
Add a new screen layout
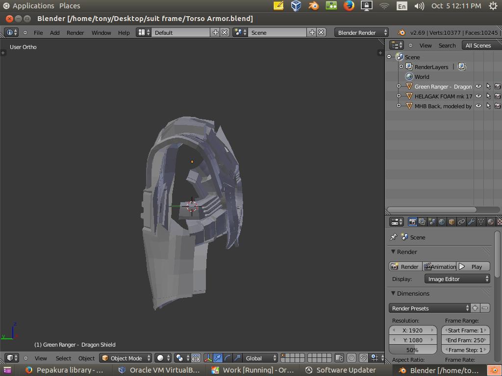pos(216,32)
